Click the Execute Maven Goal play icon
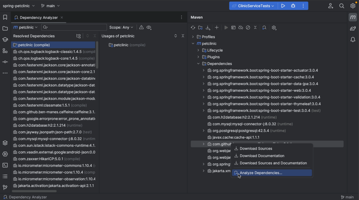Screen dimensions: 359x200 [x=226, y=27]
